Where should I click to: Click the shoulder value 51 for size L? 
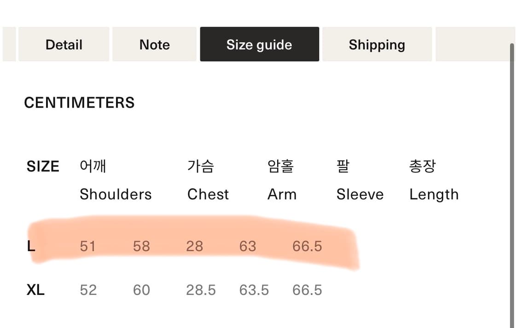pyautogui.click(x=88, y=246)
